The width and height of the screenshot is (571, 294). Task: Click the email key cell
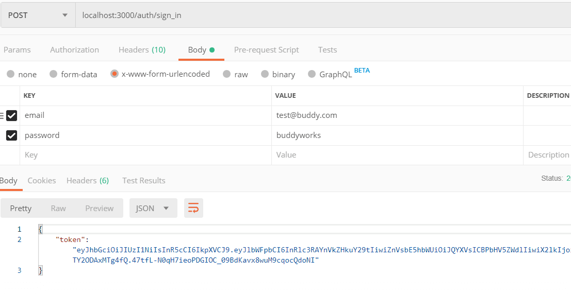[x=145, y=115]
